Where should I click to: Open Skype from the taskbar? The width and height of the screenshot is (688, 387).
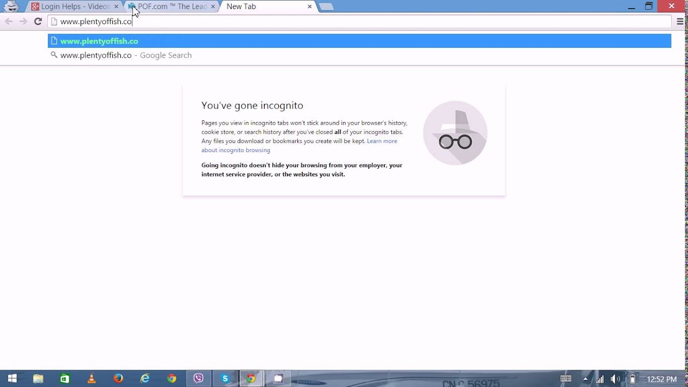click(225, 378)
